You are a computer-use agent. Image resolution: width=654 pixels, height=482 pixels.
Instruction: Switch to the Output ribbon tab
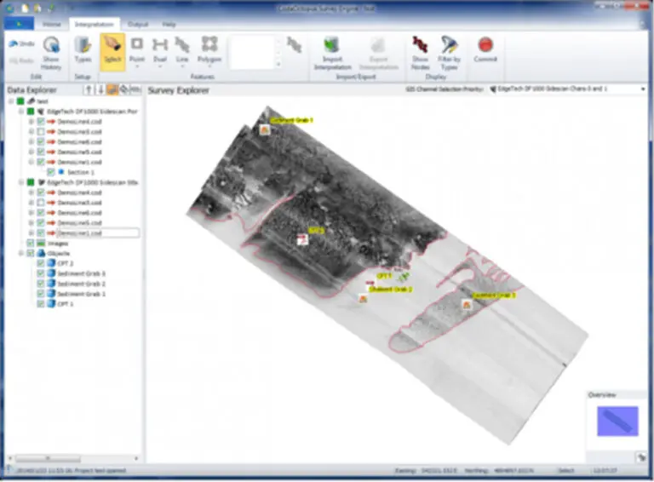click(137, 24)
